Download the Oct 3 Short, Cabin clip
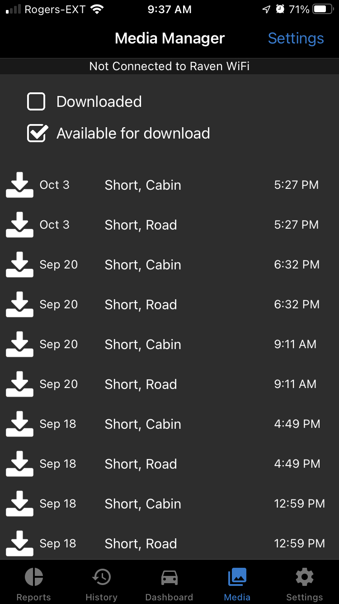The image size is (339, 604). coord(19,185)
